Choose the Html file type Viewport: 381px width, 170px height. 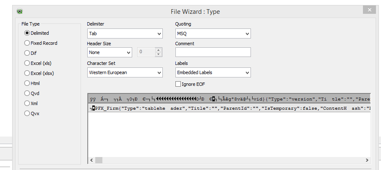click(x=27, y=83)
